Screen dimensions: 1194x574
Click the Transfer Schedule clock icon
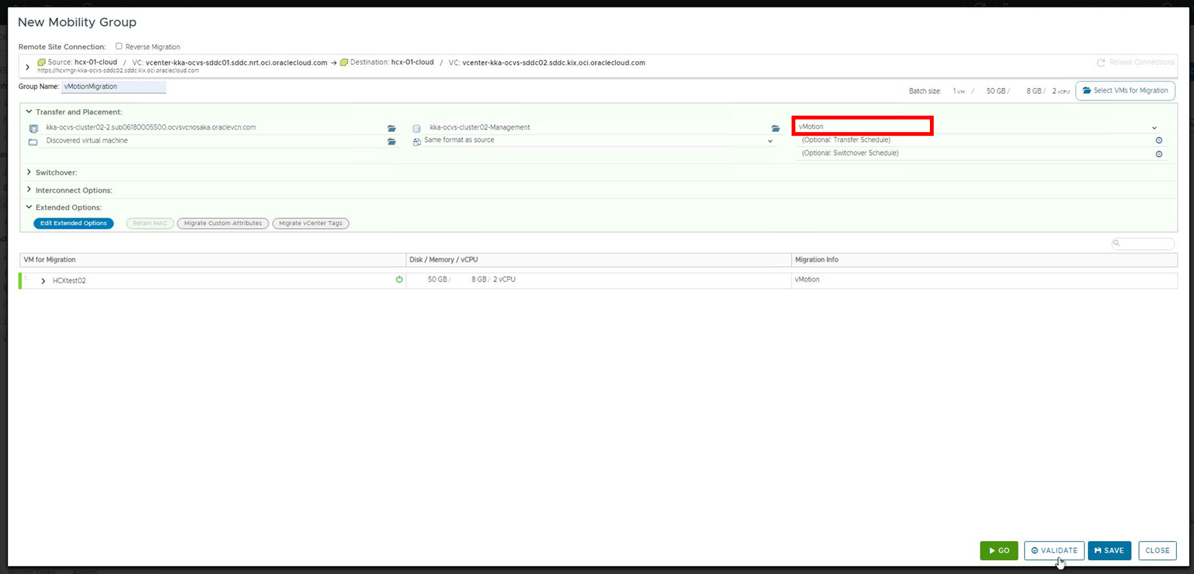[x=1159, y=141]
